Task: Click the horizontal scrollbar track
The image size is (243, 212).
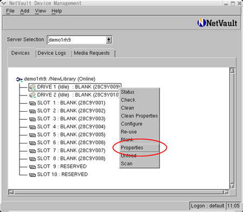Action: point(118,192)
